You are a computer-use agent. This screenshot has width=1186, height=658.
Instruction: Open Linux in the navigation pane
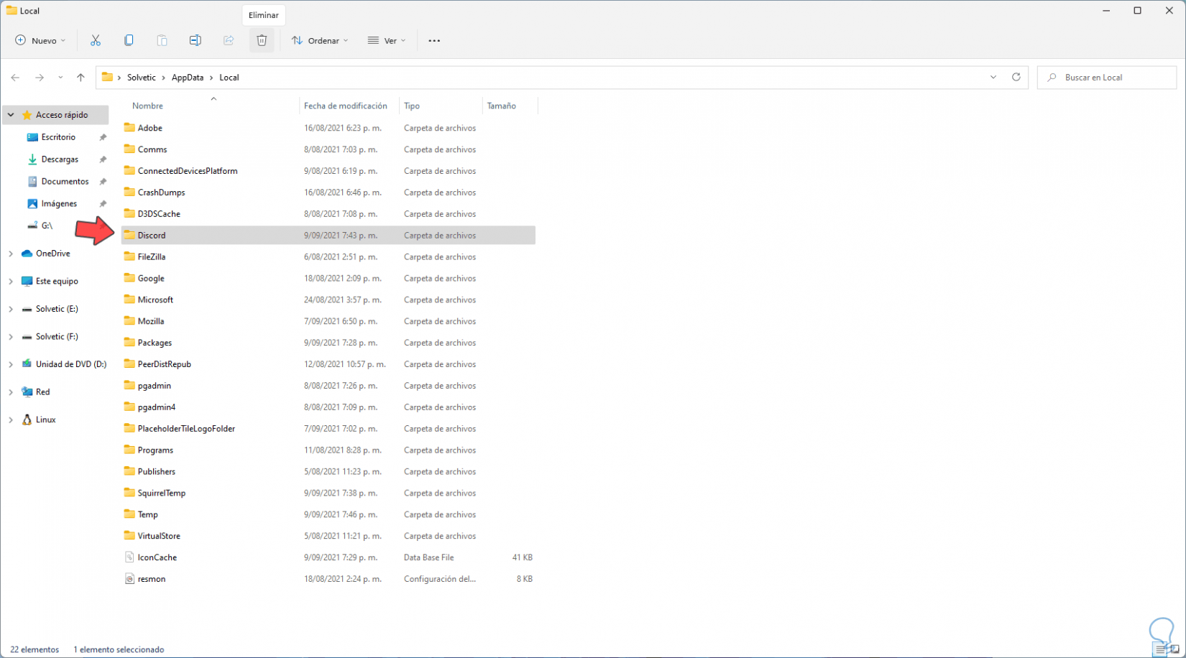click(45, 420)
